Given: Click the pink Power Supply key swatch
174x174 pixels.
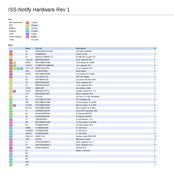Looking at the screenshot, I should [27, 37].
